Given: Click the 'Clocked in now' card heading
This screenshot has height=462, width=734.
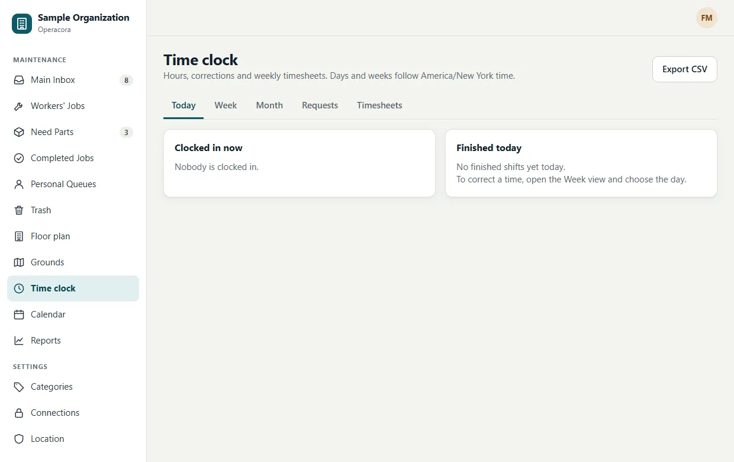Looking at the screenshot, I should coord(208,148).
